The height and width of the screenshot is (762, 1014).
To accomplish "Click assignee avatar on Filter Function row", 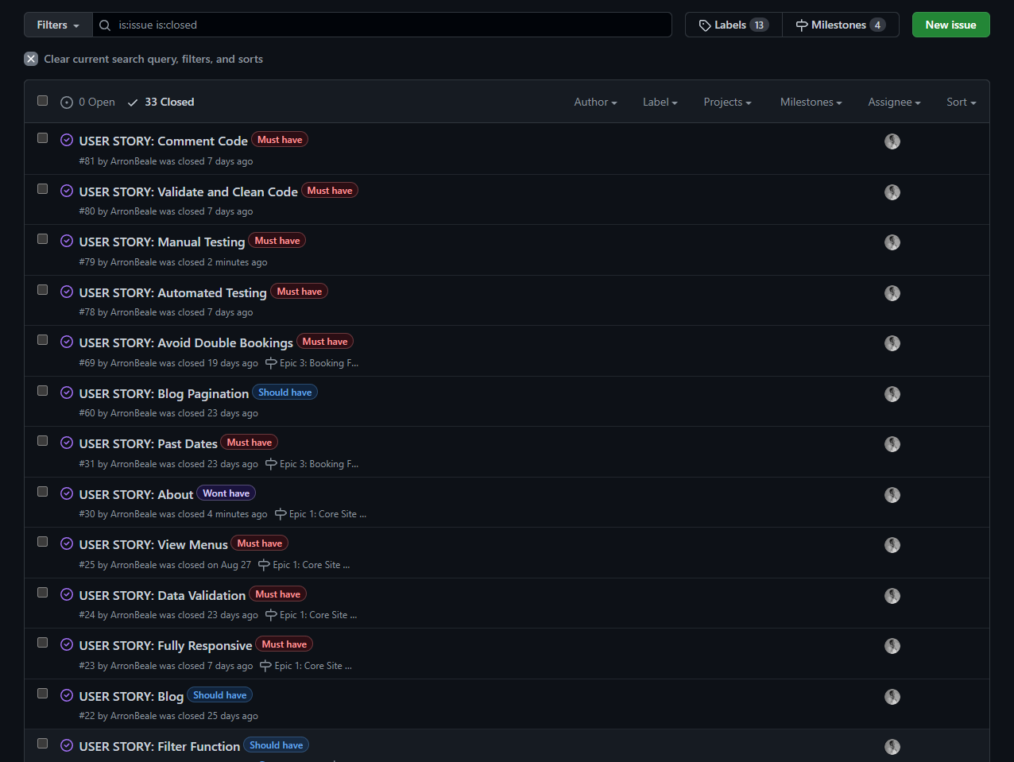I will coord(892,747).
